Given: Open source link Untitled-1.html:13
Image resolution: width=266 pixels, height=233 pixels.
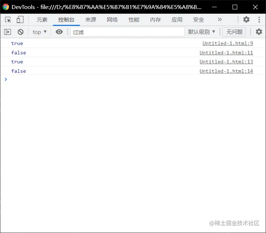Looking at the screenshot, I should [x=226, y=62].
